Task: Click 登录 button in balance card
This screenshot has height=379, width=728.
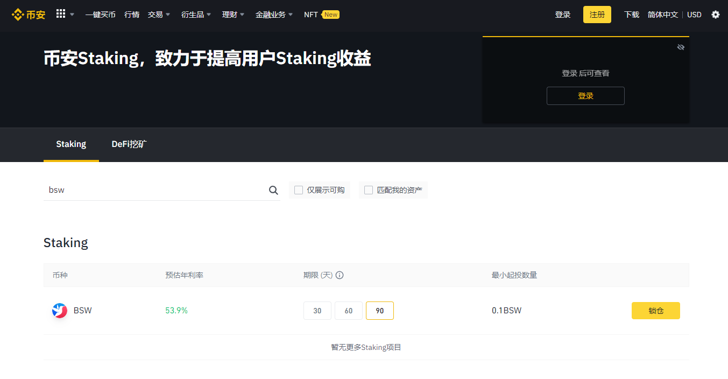Action: (585, 96)
